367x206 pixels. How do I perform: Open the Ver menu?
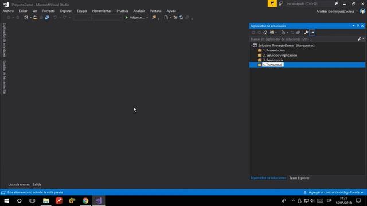click(34, 11)
